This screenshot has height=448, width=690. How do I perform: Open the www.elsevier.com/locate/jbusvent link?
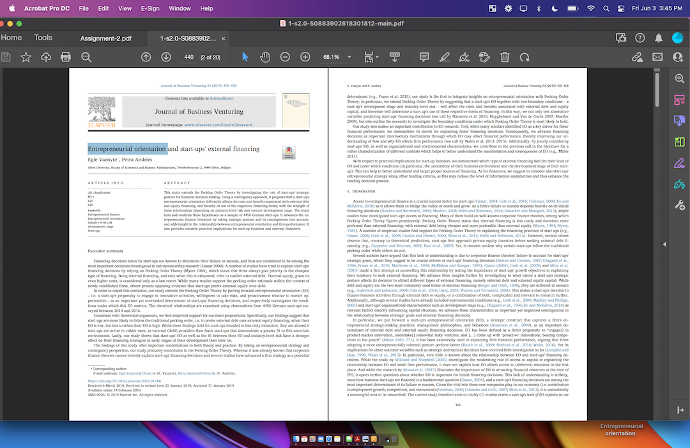[x=218, y=125]
